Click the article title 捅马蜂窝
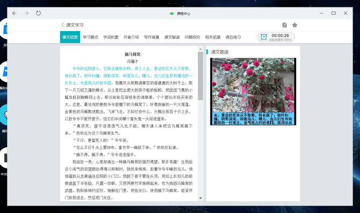The image size is (360, 213). click(133, 54)
